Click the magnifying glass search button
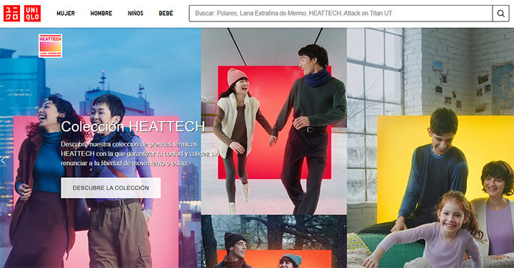Viewport: 514px width, 268px height. [x=500, y=14]
